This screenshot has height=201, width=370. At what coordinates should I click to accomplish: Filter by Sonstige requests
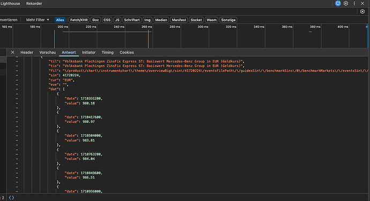pos(228,20)
